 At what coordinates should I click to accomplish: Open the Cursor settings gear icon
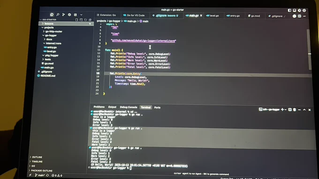click(x=304, y=10)
